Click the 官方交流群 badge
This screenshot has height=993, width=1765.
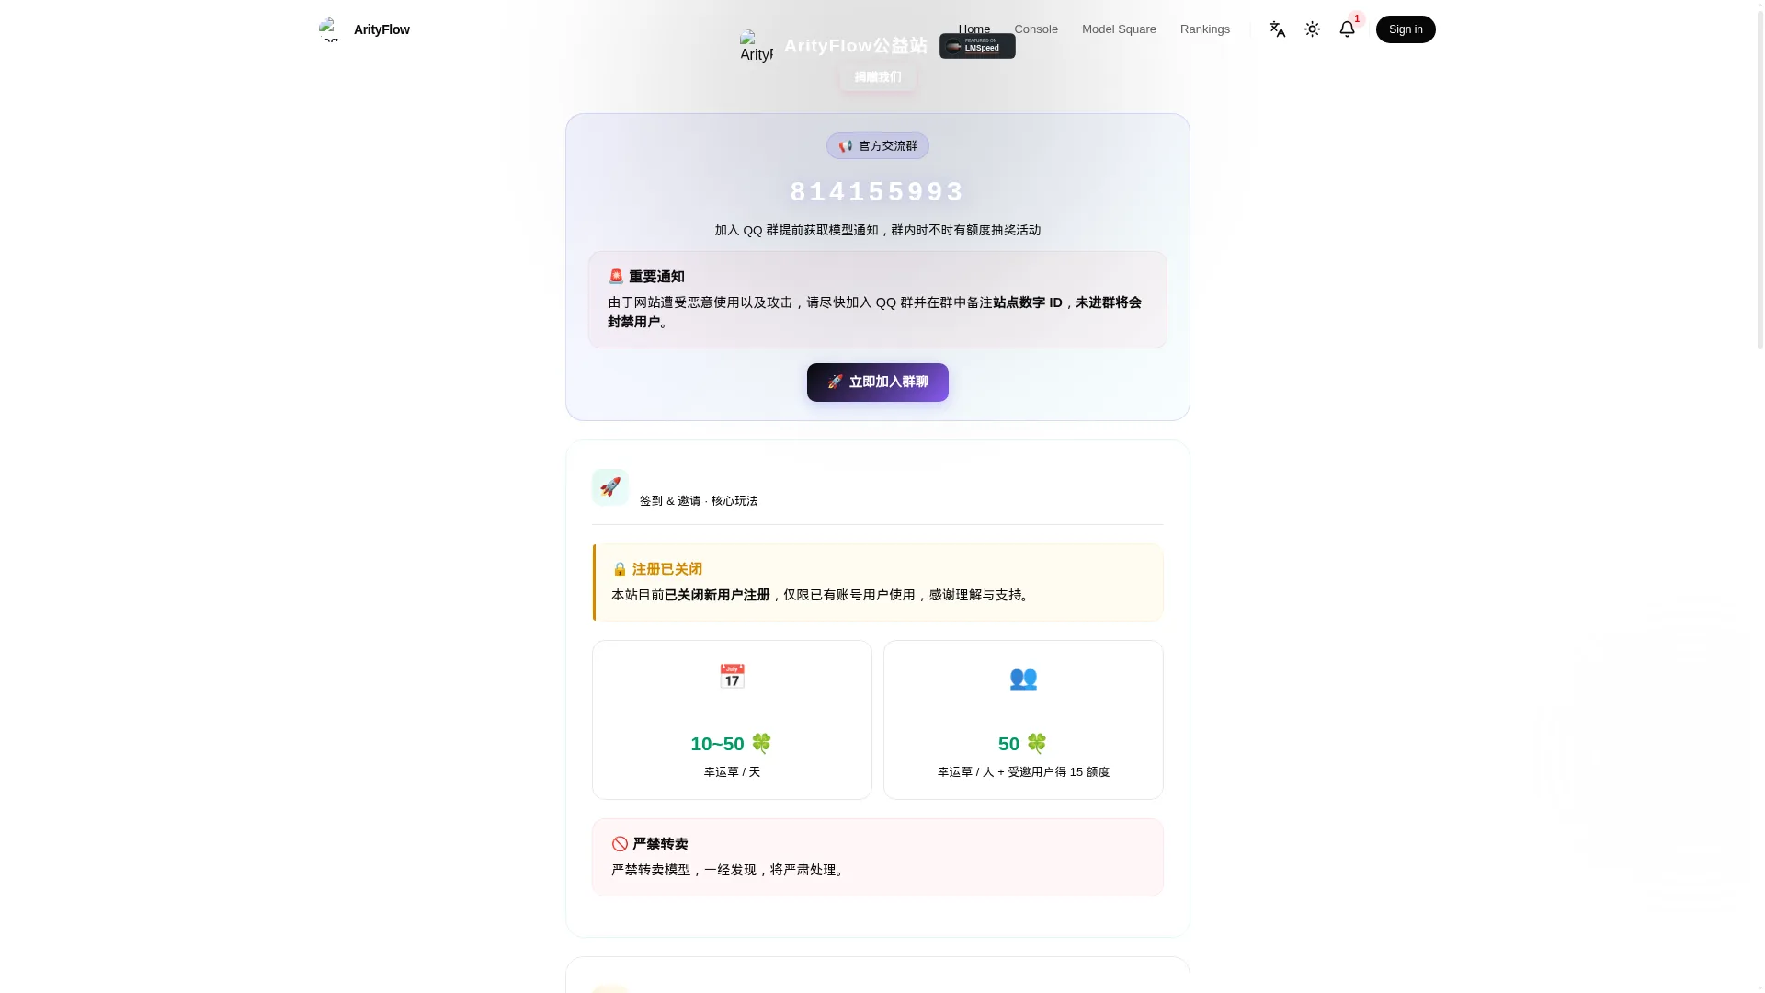pos(878,146)
